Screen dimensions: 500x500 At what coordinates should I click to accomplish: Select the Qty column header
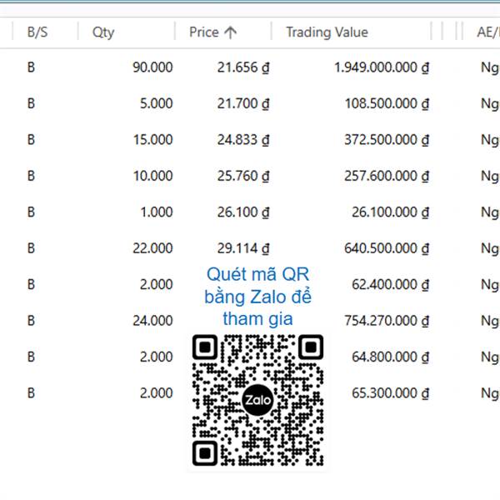point(103,32)
